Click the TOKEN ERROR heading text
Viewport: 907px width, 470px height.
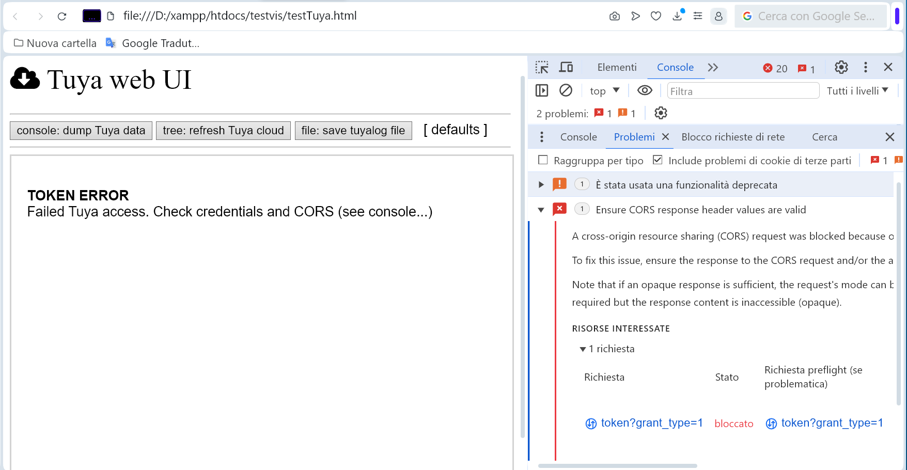tap(78, 195)
